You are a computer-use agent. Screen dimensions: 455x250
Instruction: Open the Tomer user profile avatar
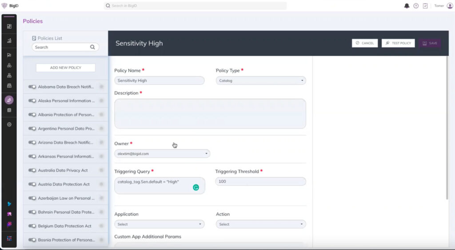point(450,6)
